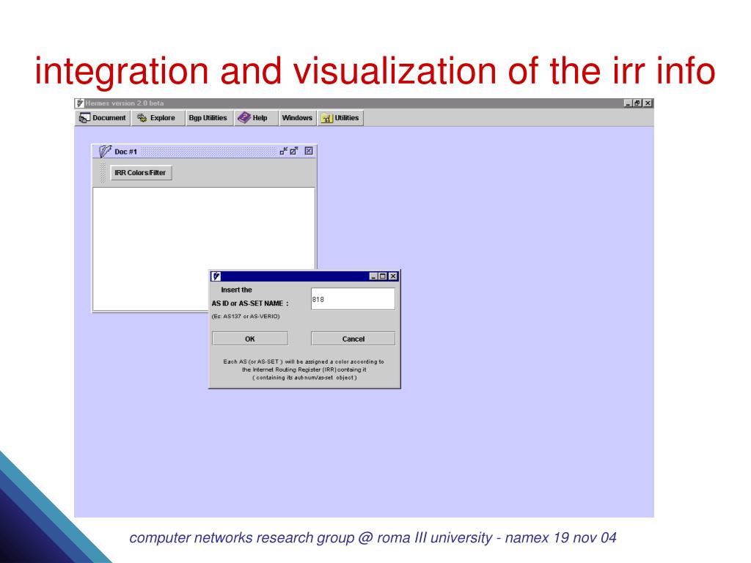The width and height of the screenshot is (751, 563).
Task: Click the 'Doc #1' window title text
Action: click(125, 152)
